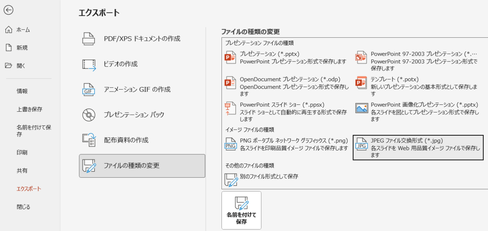Image resolution: width=488 pixels, height=231 pixels.
Task: Click the open folder icon beside 開く
Action: [9, 66]
